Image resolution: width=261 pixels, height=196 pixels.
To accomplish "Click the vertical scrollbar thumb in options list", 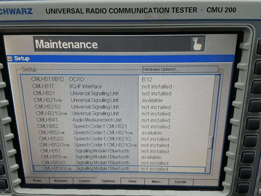I will click(x=210, y=142).
